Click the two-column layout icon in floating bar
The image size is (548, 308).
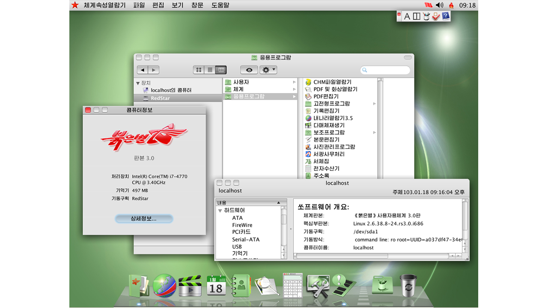pyautogui.click(x=417, y=16)
